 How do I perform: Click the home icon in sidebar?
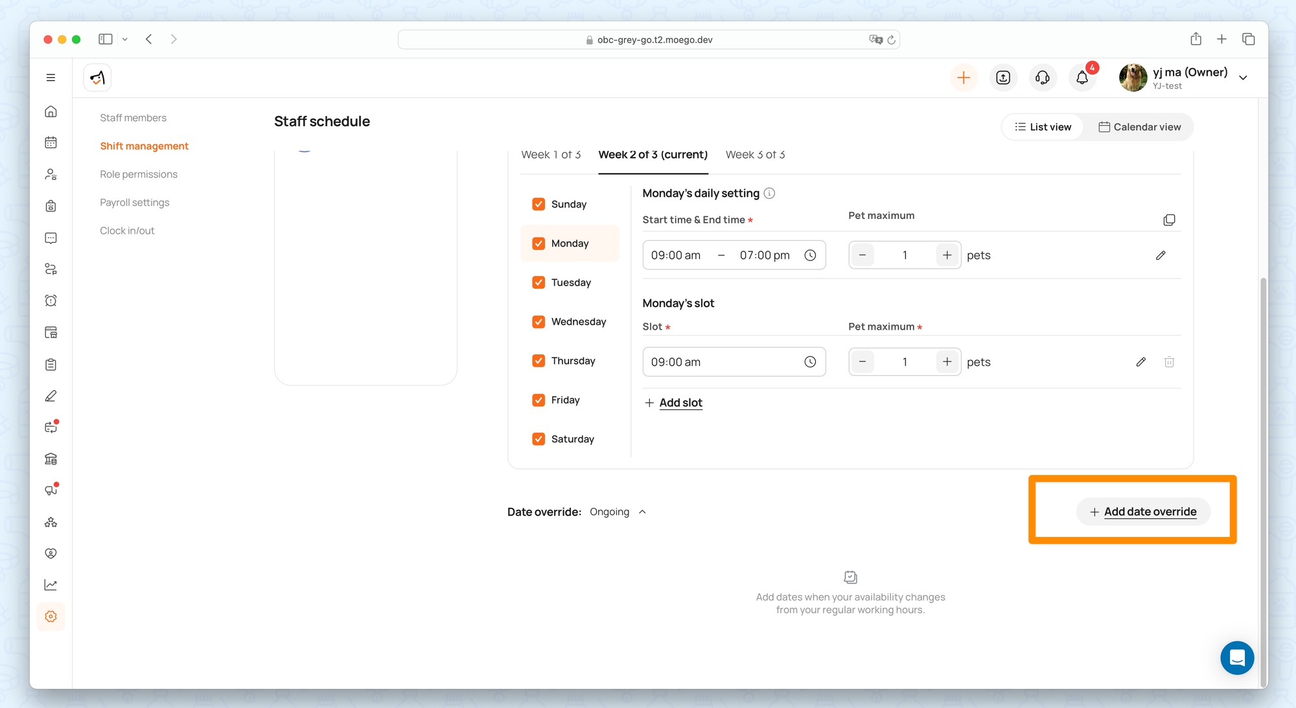pyautogui.click(x=51, y=111)
